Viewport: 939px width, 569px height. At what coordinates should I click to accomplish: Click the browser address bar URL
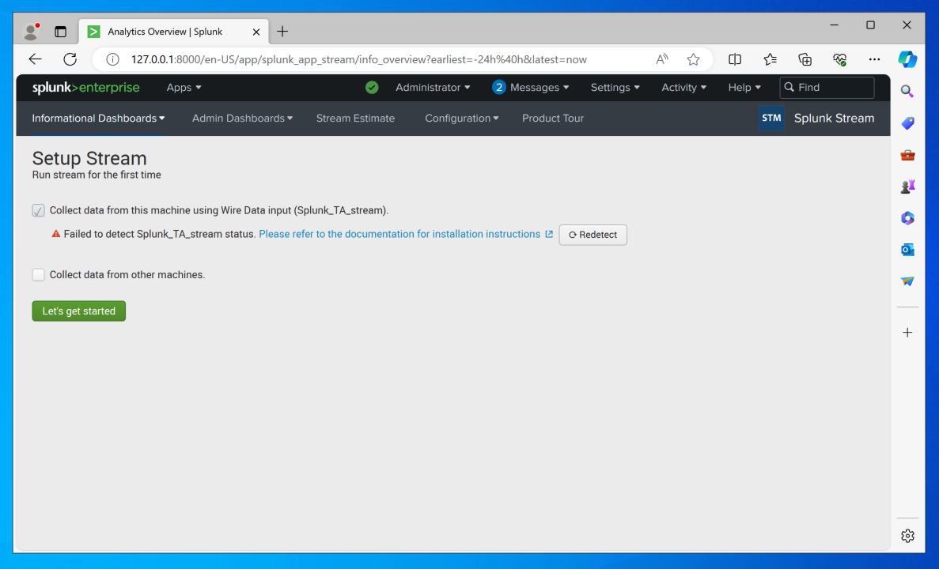pyautogui.click(x=358, y=59)
